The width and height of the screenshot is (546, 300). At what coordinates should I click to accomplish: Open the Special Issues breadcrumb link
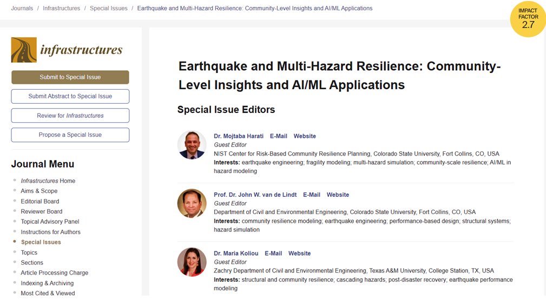(x=109, y=8)
